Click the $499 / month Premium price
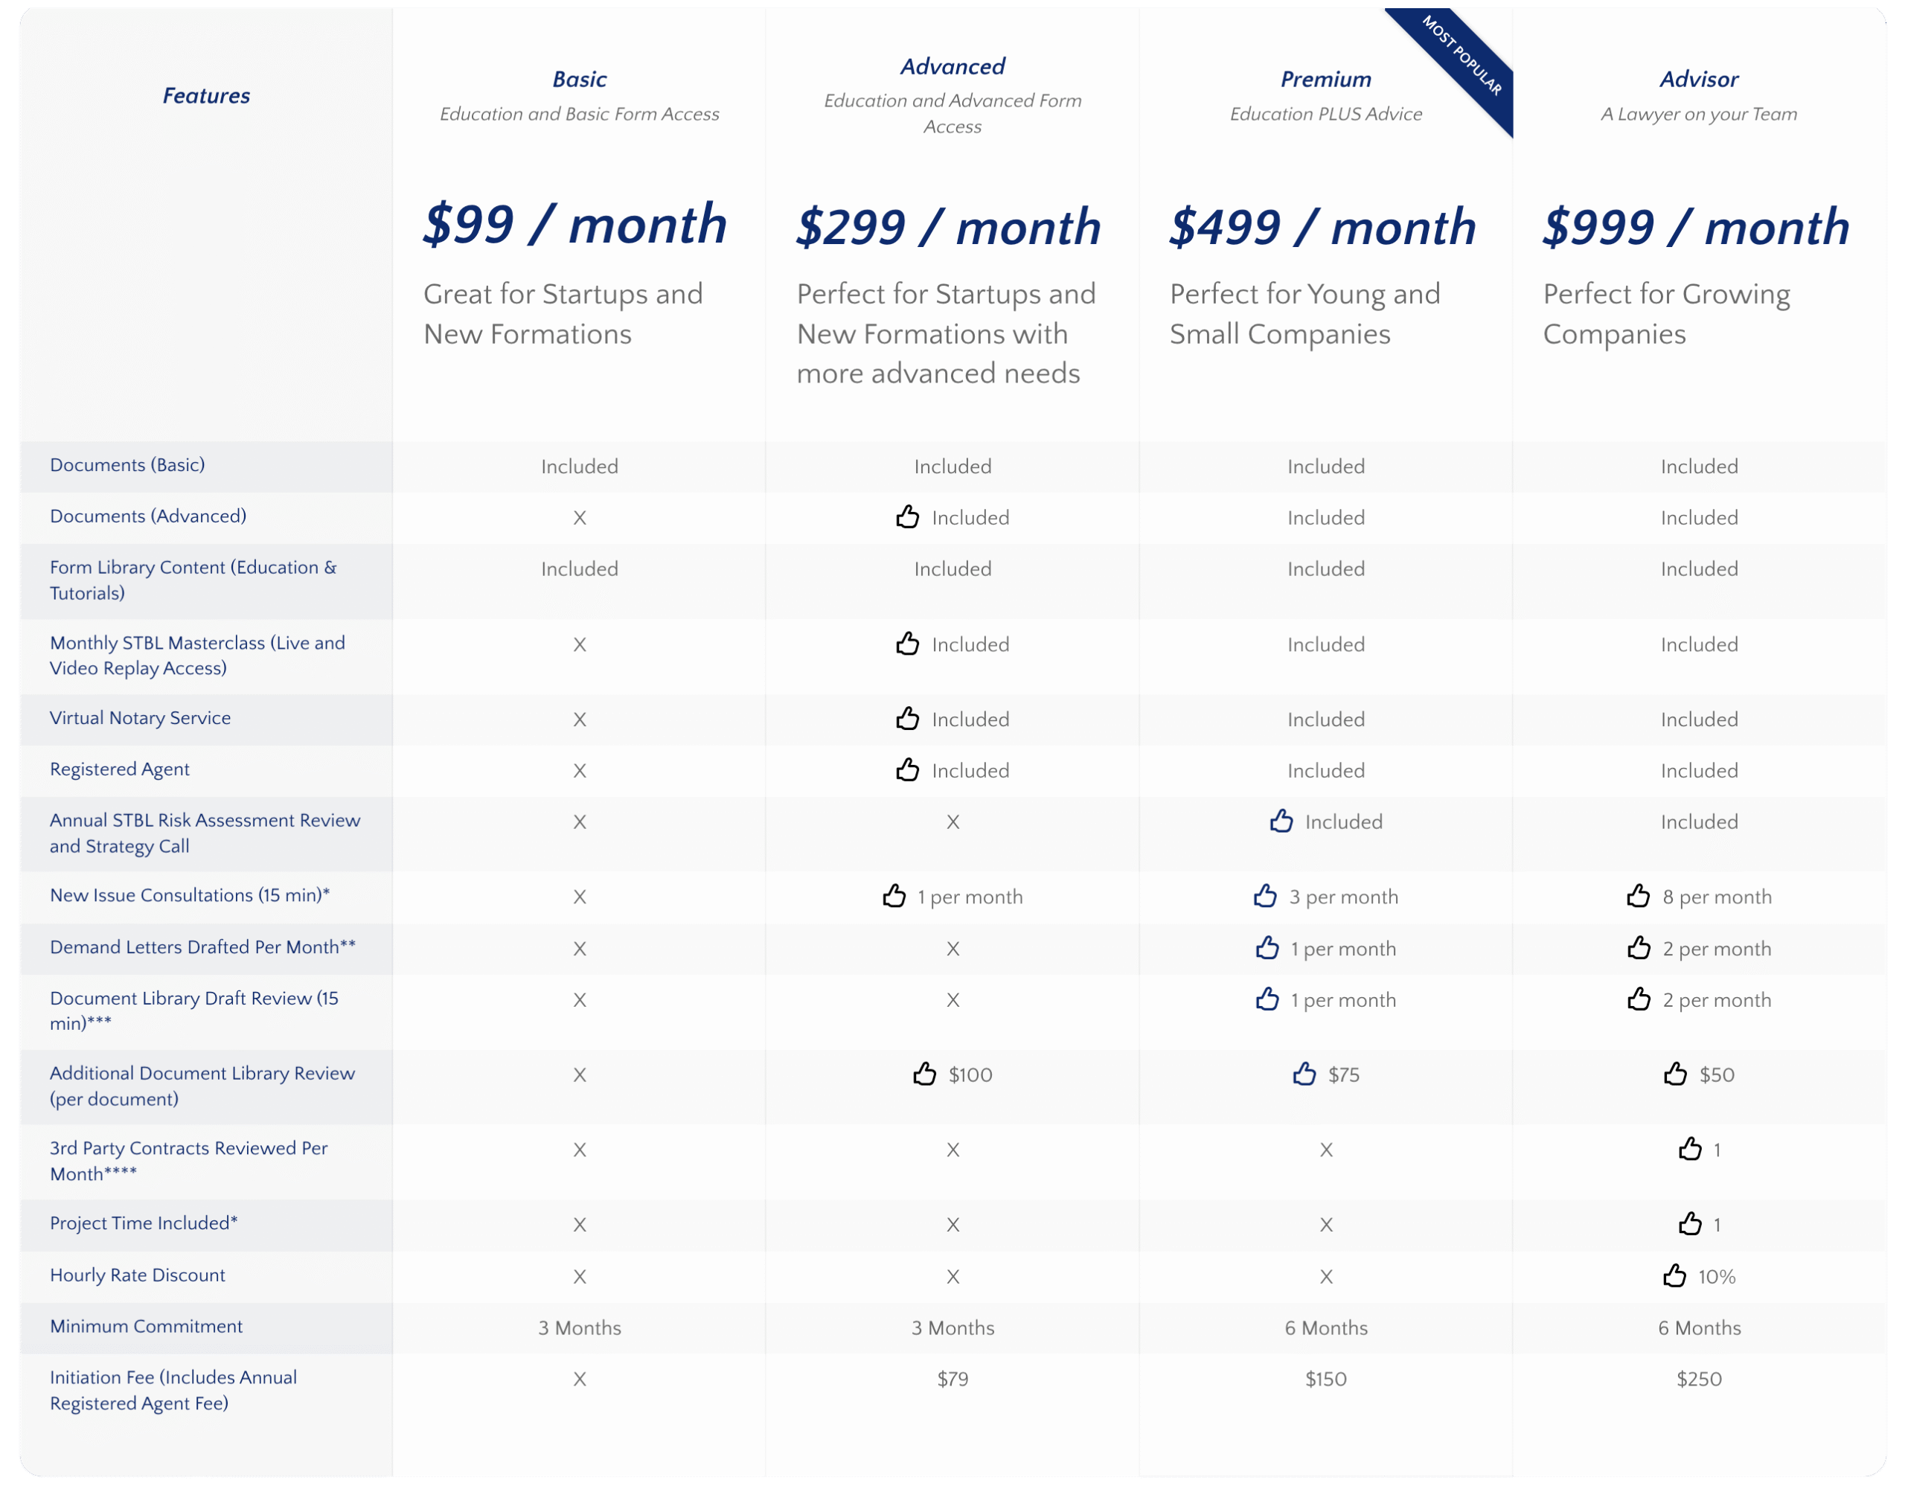This screenshot has width=1905, height=1486. click(x=1322, y=228)
